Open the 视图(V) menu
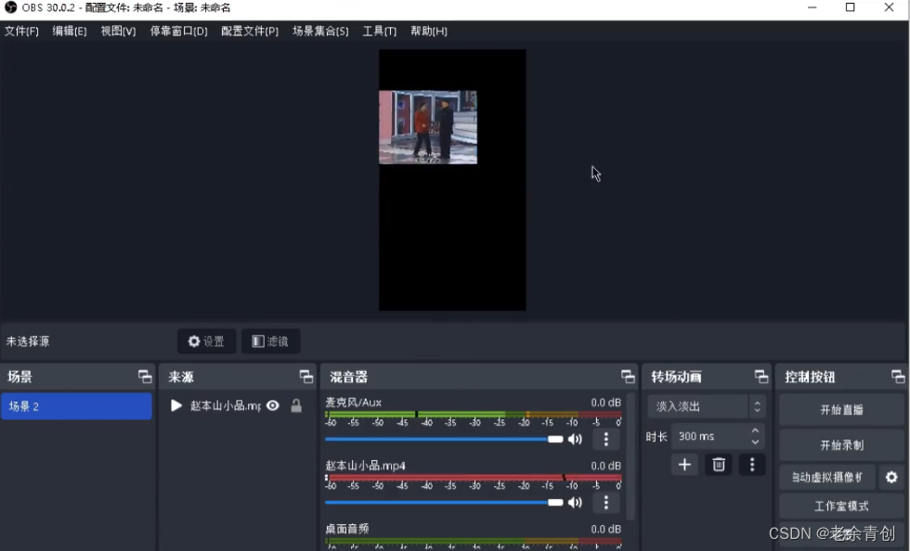The width and height of the screenshot is (910, 551). click(119, 32)
